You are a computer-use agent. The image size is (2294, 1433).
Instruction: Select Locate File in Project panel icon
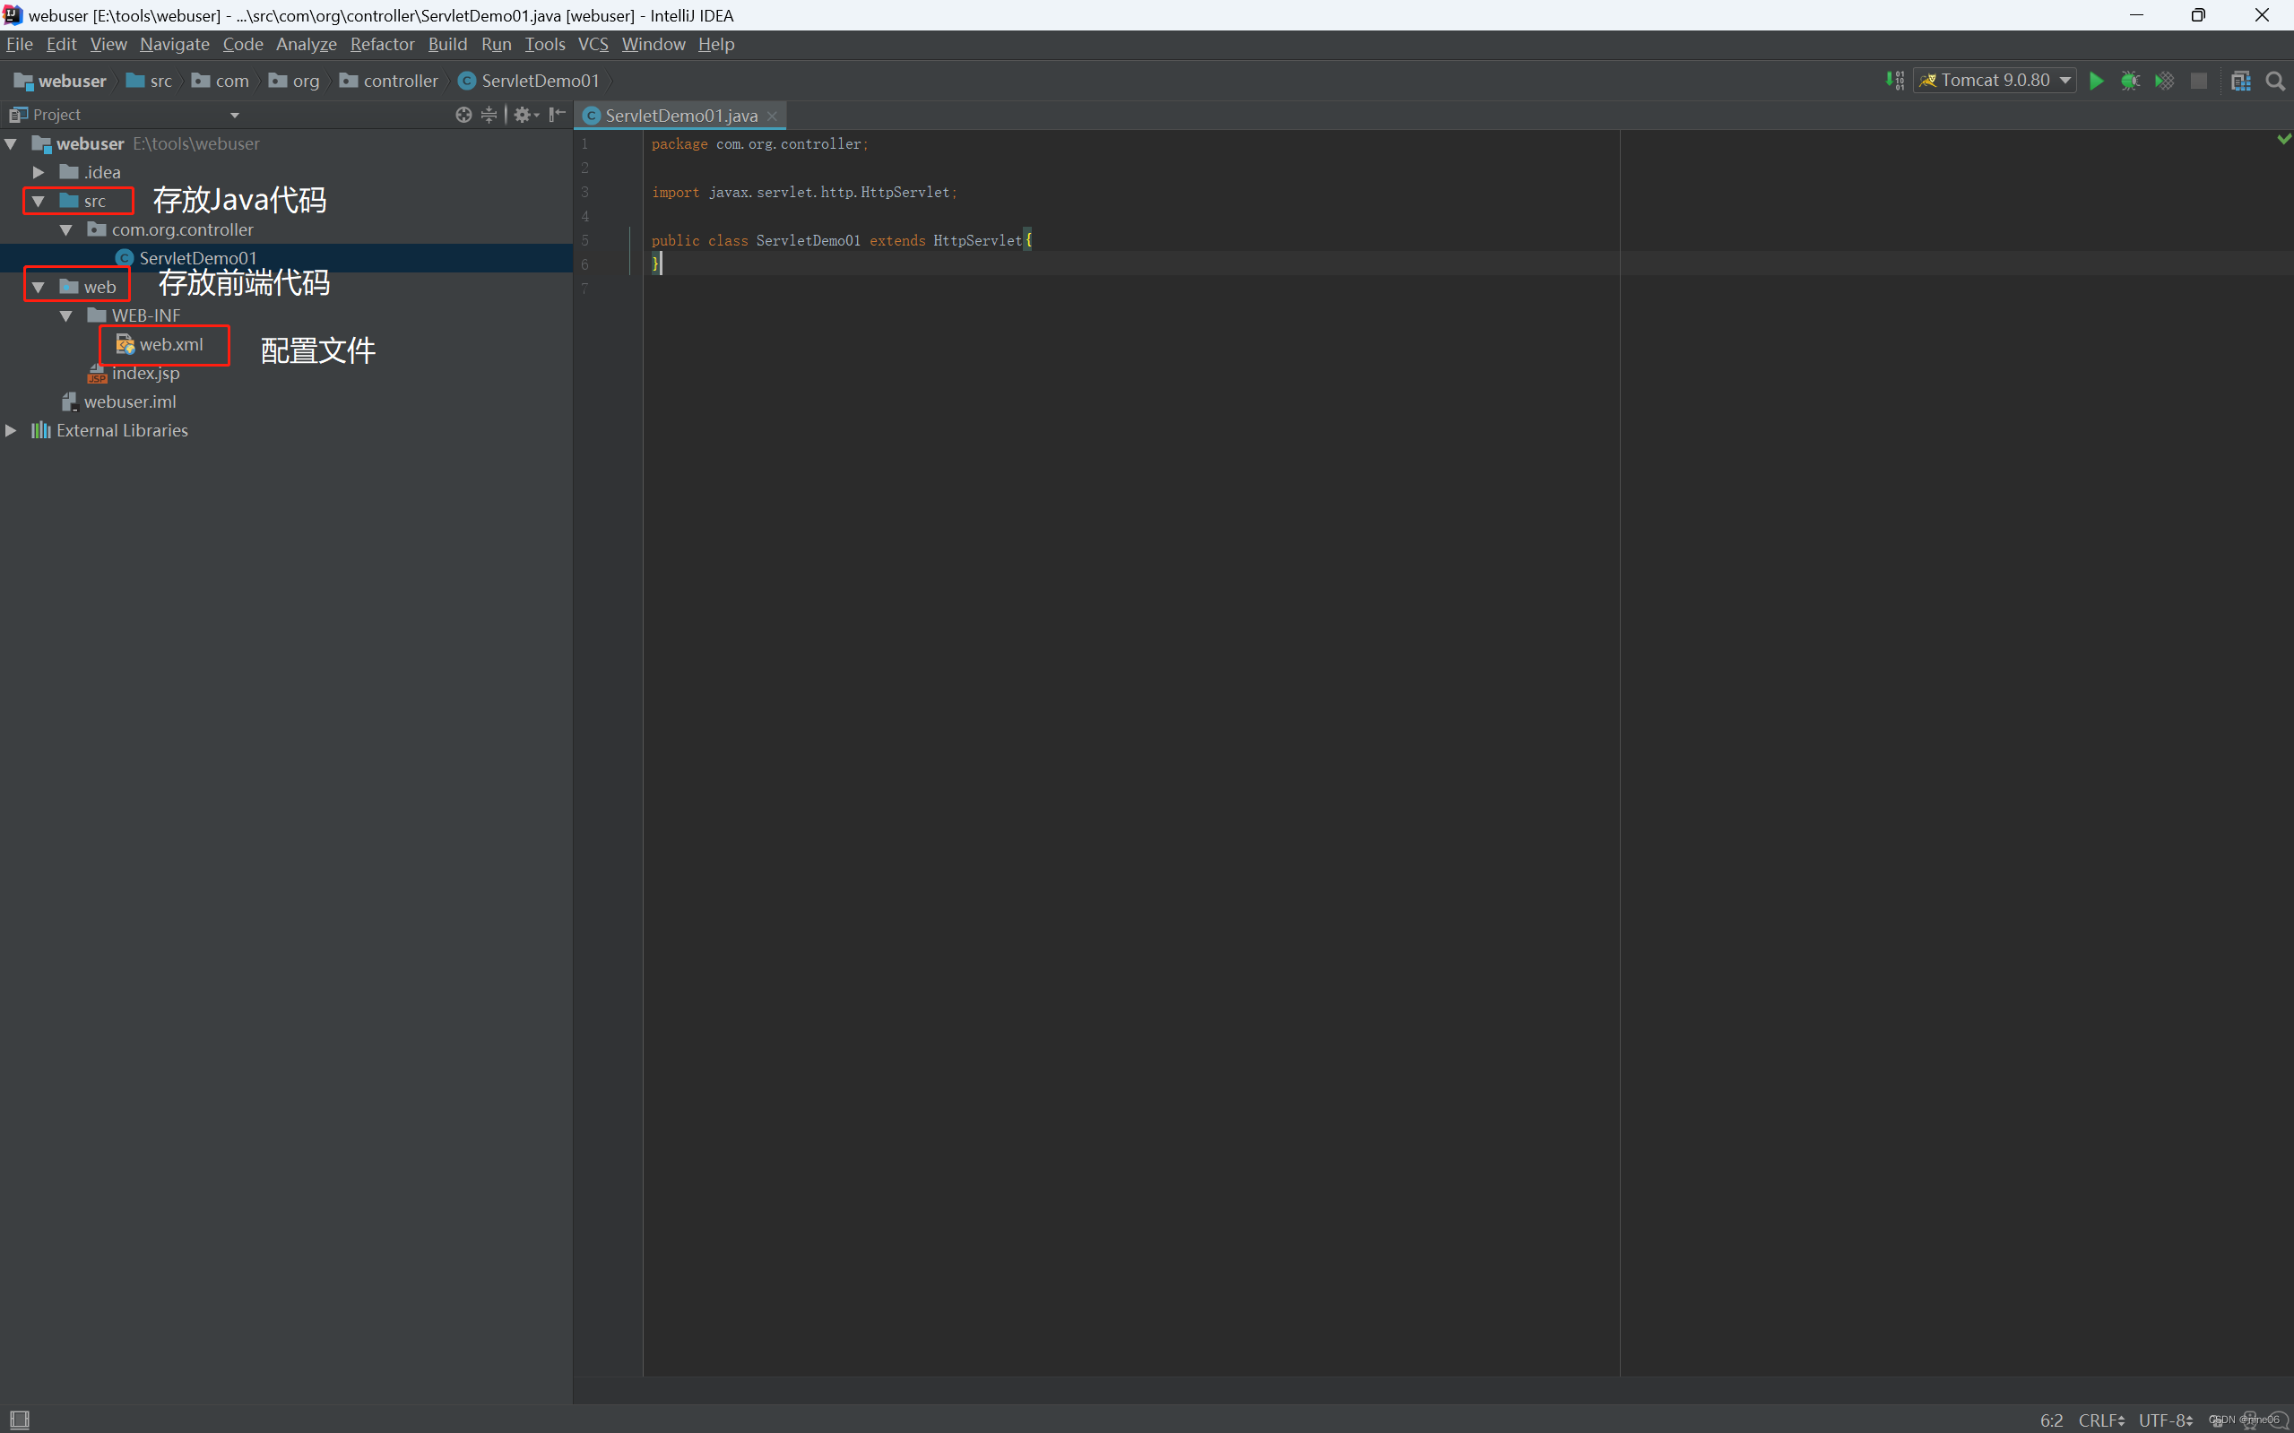[x=463, y=114]
